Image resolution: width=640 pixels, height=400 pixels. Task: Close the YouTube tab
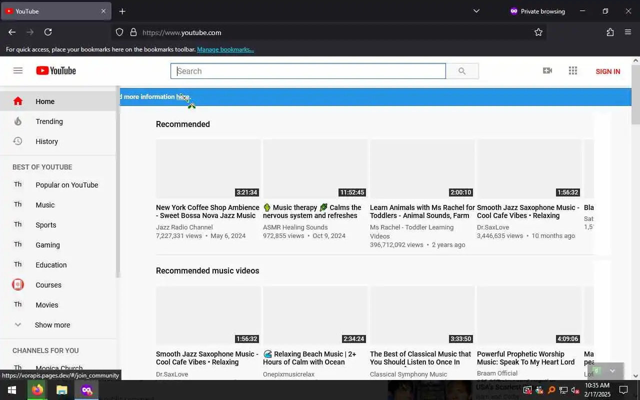pyautogui.click(x=103, y=11)
